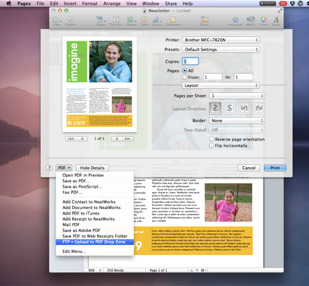
Task: Choose Save as Adobe PDF
Action: pyautogui.click(x=95, y=231)
